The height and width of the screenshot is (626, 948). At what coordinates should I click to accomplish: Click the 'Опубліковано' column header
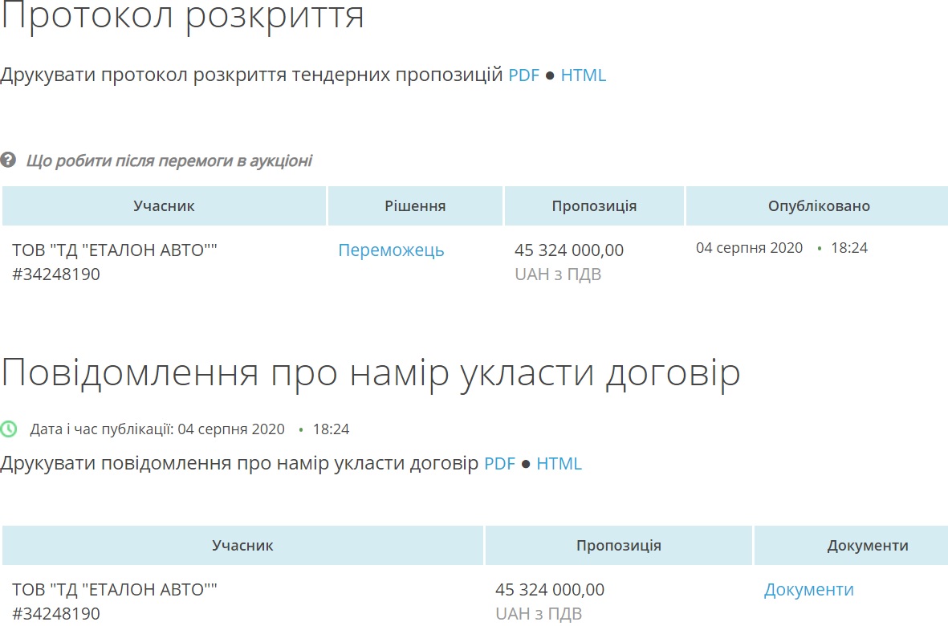coord(819,206)
